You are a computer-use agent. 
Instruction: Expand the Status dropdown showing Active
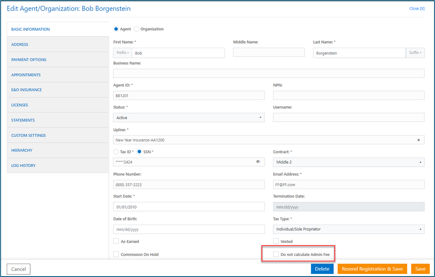pos(189,118)
